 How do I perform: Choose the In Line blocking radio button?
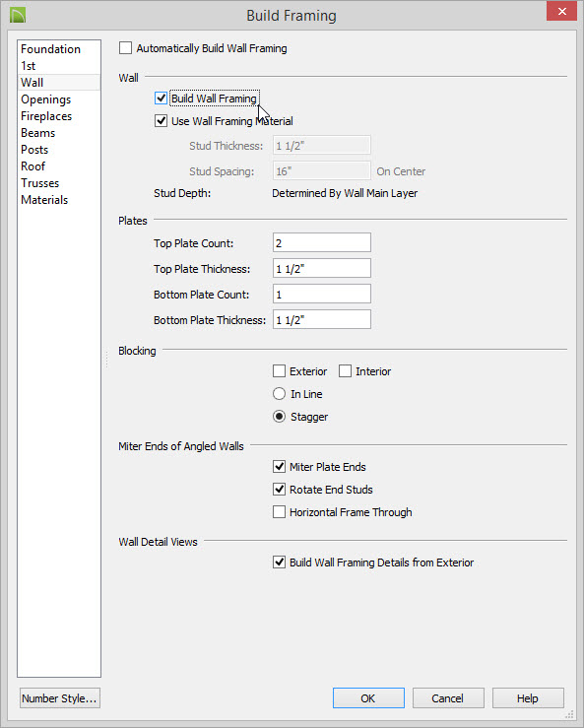pyautogui.click(x=279, y=394)
